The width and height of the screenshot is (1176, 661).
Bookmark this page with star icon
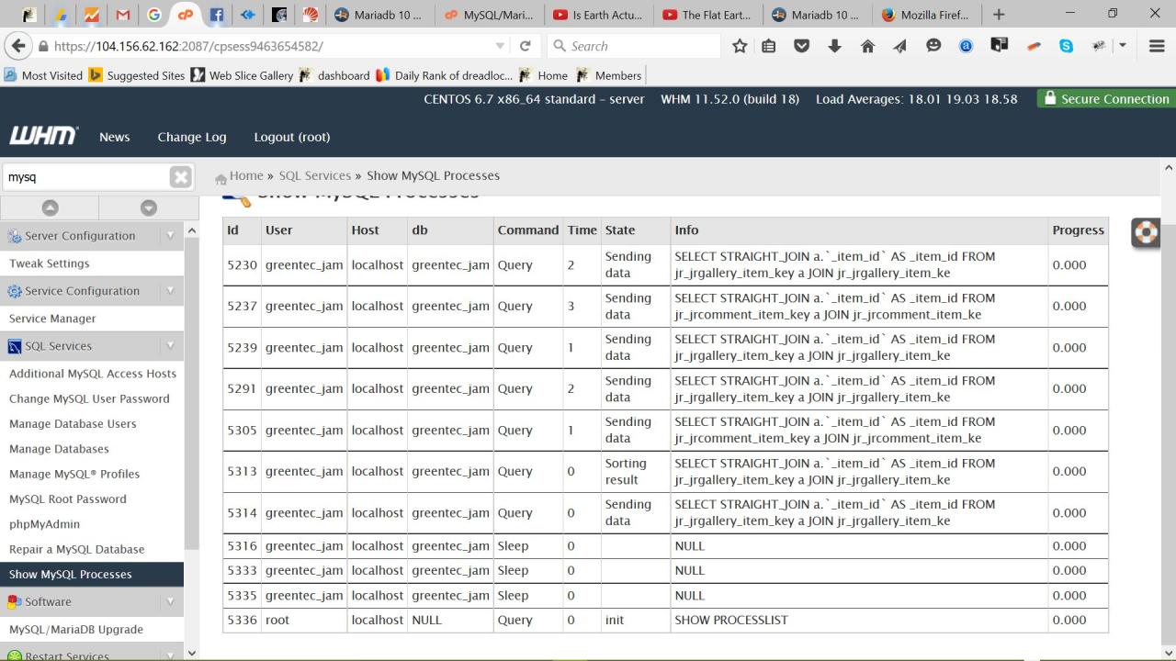tap(740, 46)
